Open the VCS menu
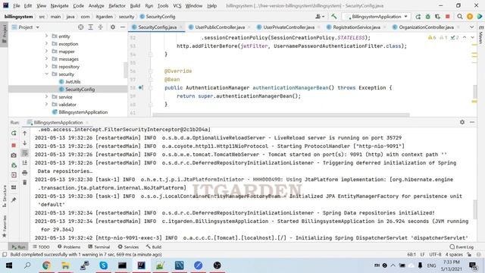 177,5
